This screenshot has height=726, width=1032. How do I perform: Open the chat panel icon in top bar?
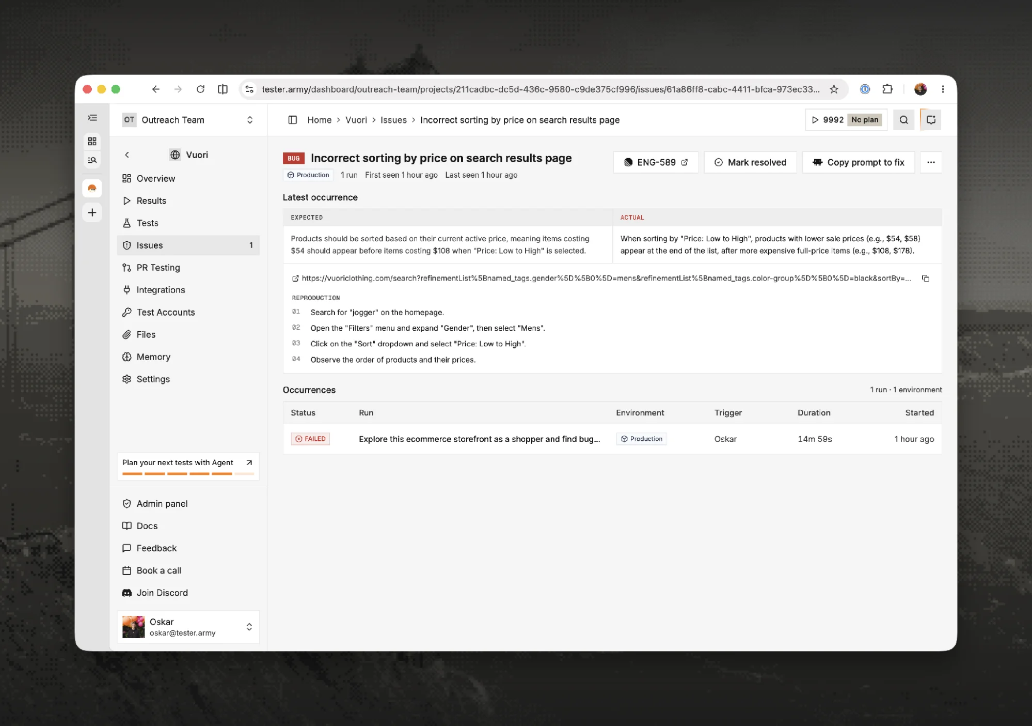(931, 120)
